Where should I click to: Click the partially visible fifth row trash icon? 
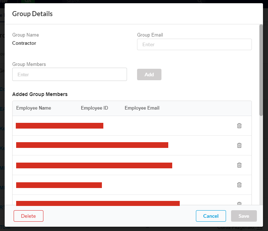pyautogui.click(x=239, y=203)
